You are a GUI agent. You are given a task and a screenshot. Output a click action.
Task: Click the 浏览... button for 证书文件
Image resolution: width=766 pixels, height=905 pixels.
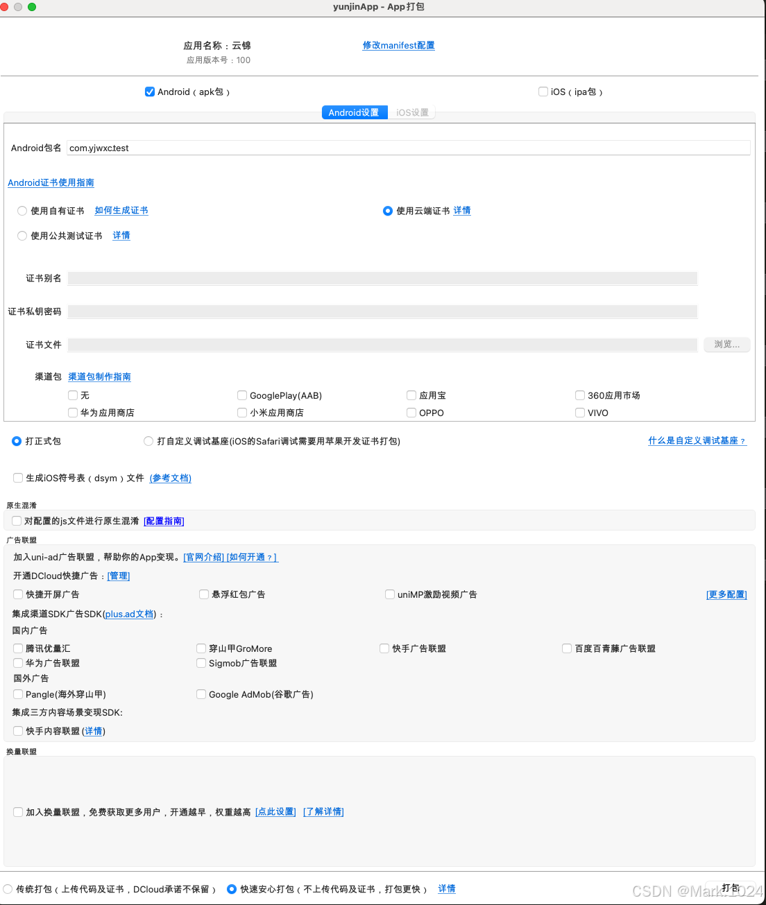(x=726, y=344)
